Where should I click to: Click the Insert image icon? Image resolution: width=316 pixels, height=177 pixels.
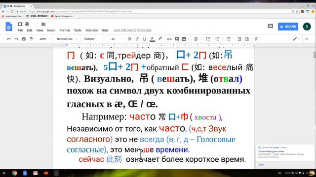pyautogui.click(x=184, y=39)
